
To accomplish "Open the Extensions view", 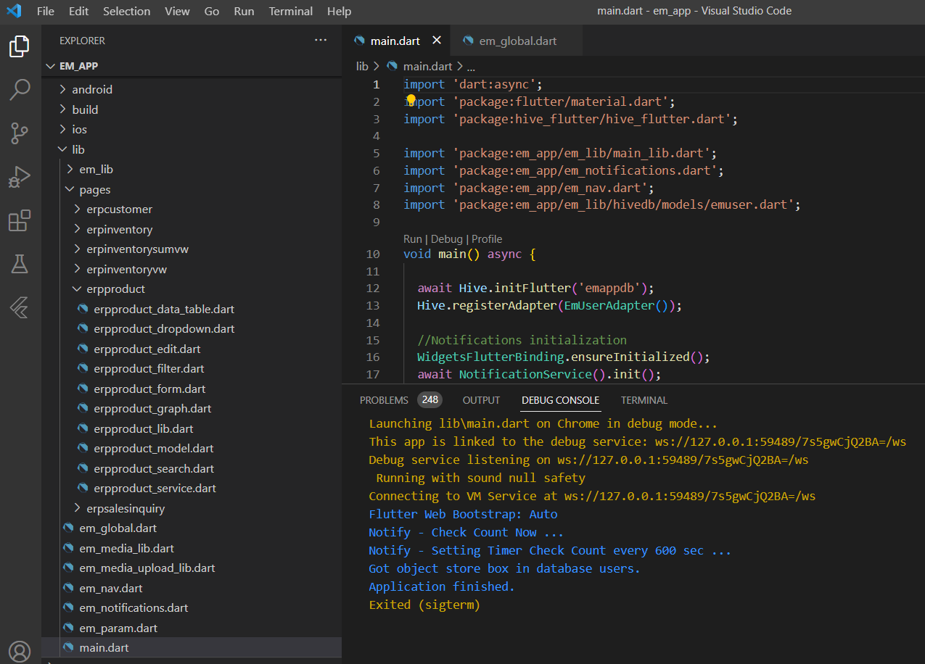I will point(20,220).
